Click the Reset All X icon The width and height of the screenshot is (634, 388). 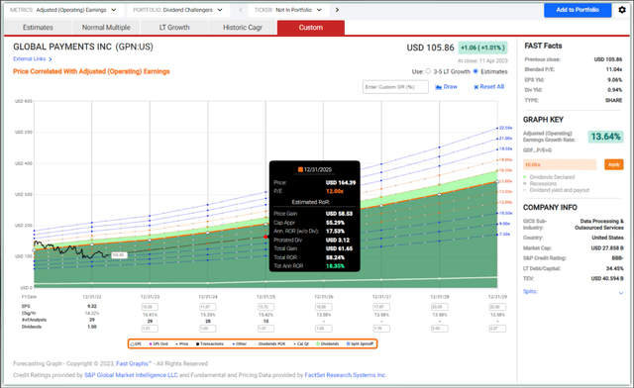(x=475, y=87)
